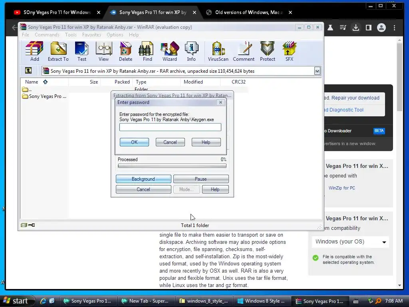
Task: Click the password input field
Action: [170, 127]
